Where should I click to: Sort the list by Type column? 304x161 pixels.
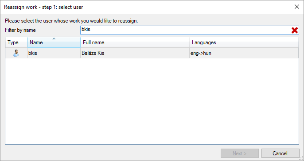click(16, 42)
